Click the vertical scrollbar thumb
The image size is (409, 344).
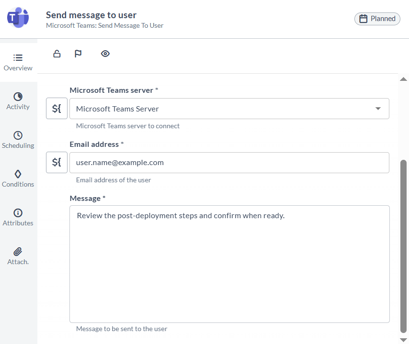point(404,246)
